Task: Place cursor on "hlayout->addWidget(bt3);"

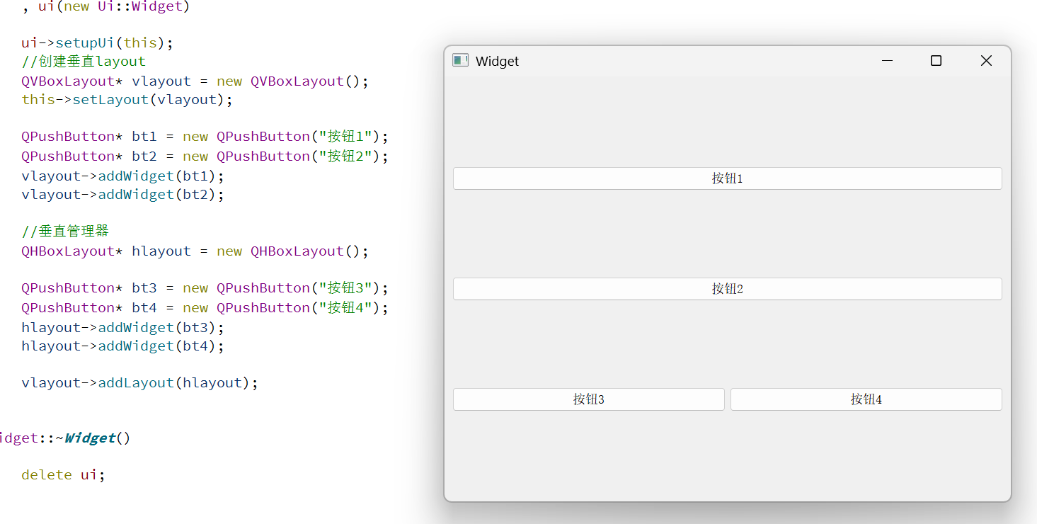Action: [x=123, y=328]
